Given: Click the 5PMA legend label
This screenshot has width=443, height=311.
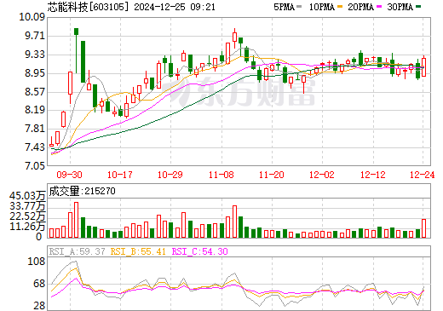Looking at the screenshot, I should pos(284,7).
